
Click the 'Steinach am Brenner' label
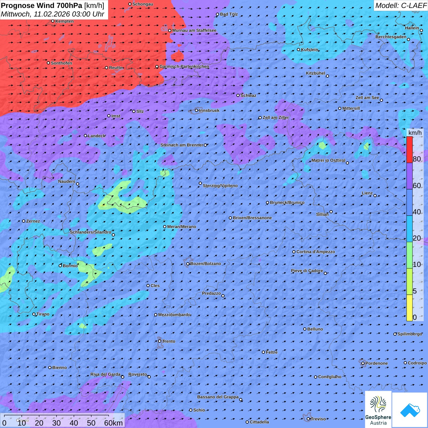182,145
